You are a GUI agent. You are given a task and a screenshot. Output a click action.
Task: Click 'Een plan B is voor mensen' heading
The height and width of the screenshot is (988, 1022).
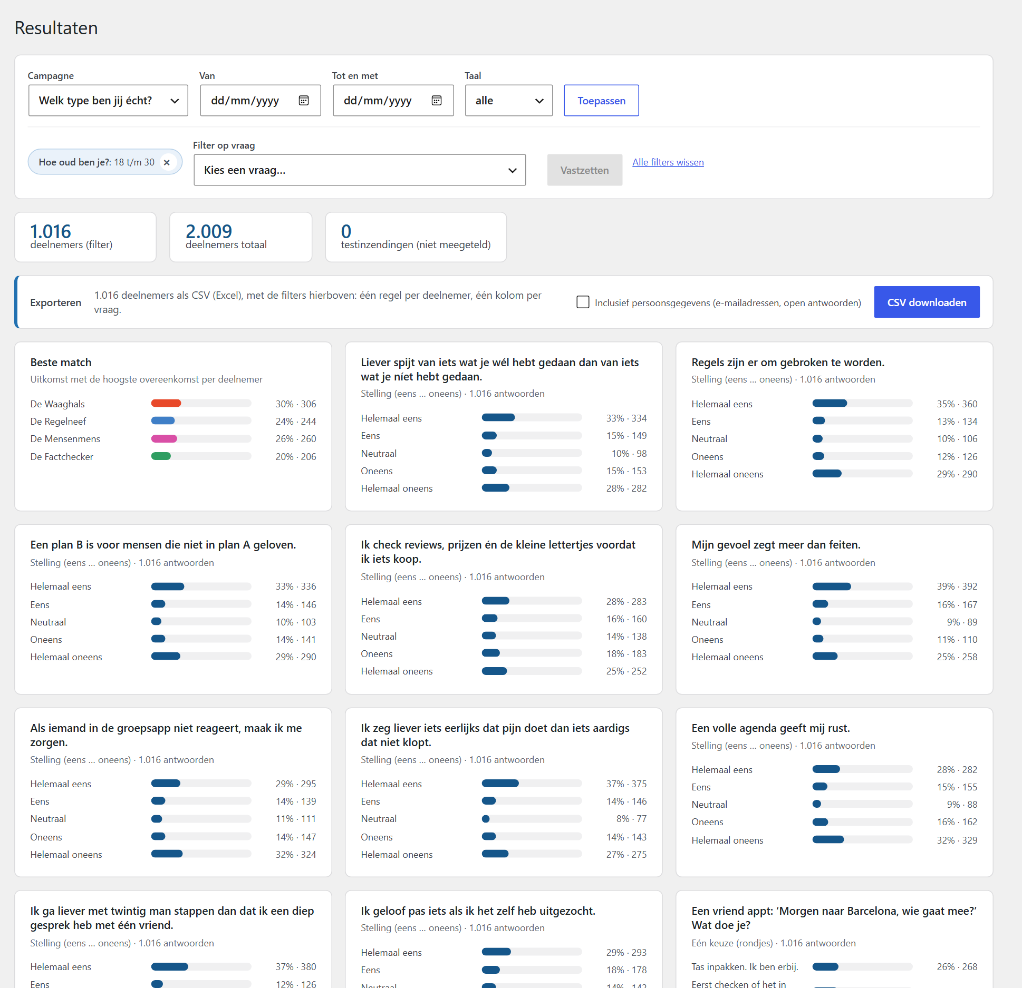coord(163,544)
